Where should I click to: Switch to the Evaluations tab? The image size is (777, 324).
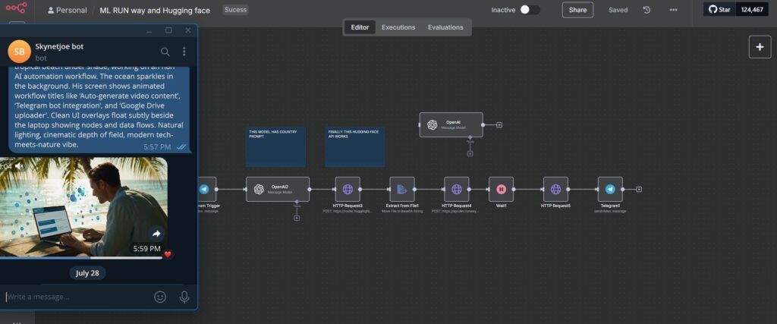(445, 27)
